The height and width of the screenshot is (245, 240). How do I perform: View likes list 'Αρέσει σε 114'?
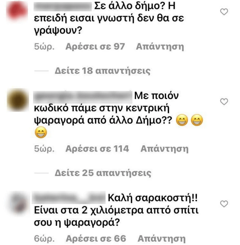[x=97, y=149]
